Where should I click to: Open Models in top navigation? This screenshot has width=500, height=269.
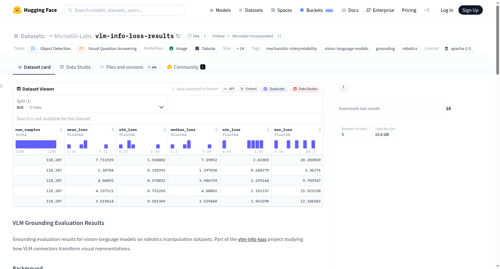click(220, 10)
